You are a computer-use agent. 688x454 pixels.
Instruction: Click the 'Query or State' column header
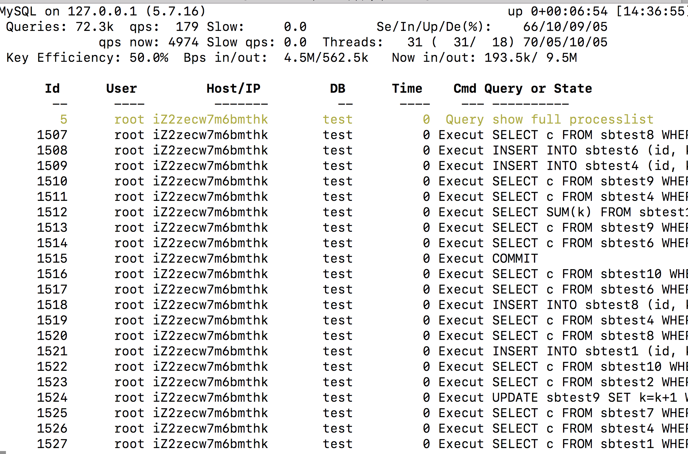click(x=538, y=89)
